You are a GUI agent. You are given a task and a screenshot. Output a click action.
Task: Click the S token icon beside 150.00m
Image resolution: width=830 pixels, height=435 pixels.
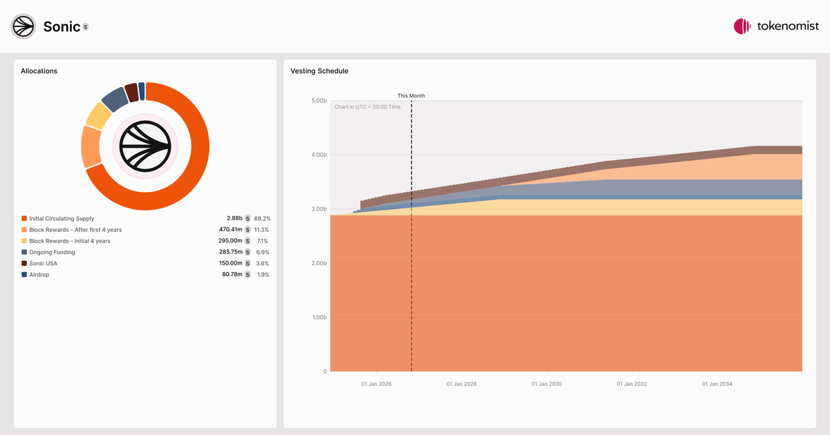click(x=248, y=263)
